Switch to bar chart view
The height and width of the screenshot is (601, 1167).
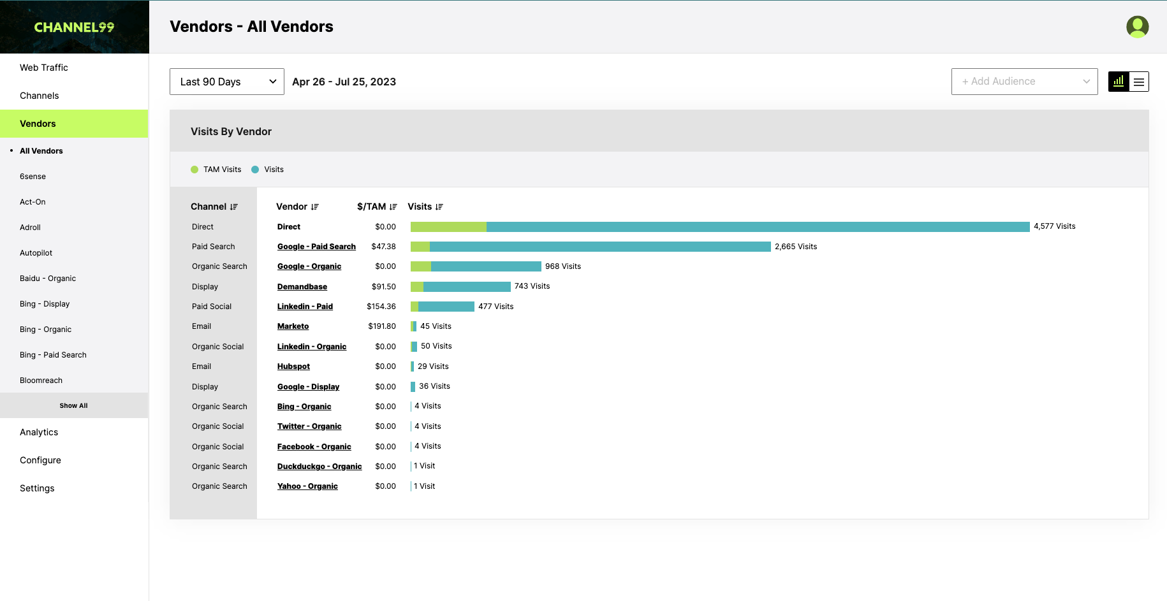coord(1119,82)
